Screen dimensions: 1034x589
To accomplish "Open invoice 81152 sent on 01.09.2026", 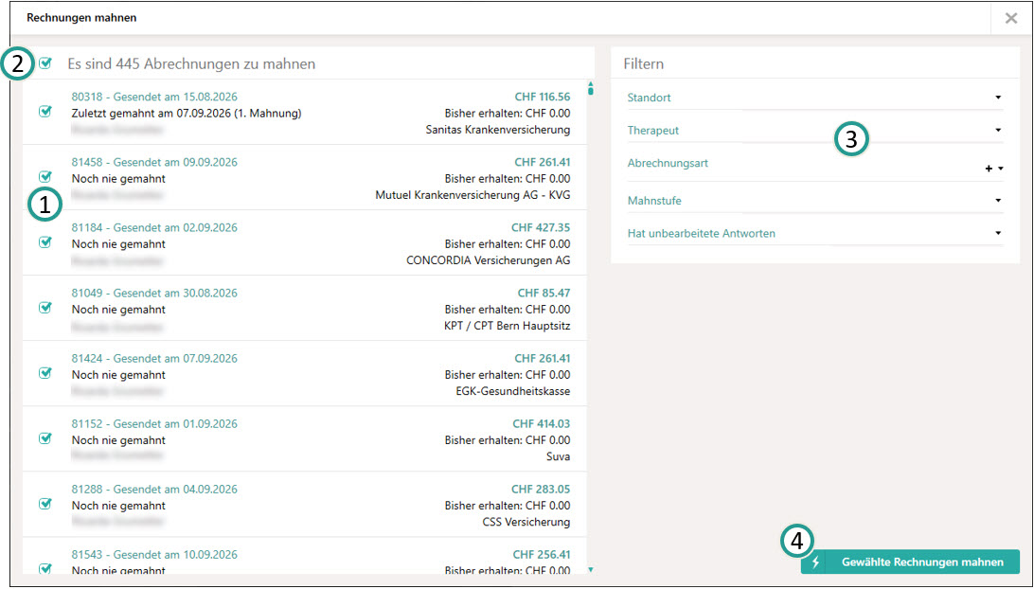I will (154, 423).
